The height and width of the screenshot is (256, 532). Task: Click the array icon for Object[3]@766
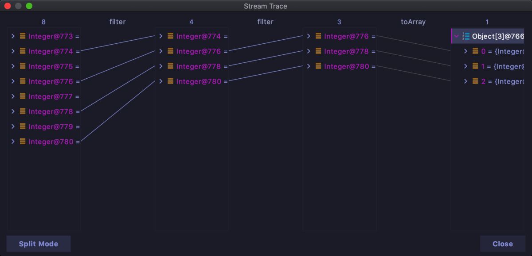[x=466, y=36]
